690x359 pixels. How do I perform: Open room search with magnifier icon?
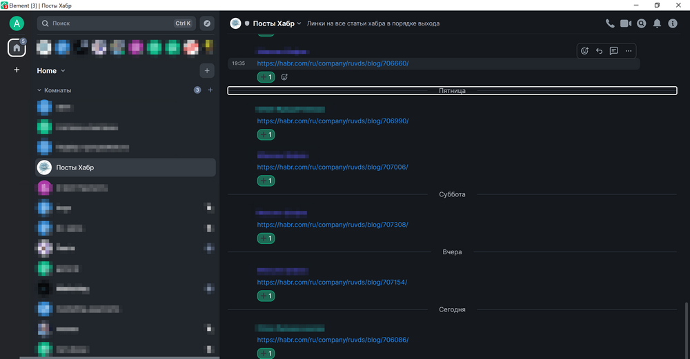point(642,23)
